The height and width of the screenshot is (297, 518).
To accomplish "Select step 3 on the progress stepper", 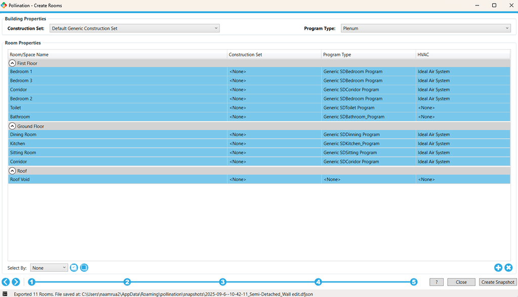I will tap(223, 282).
